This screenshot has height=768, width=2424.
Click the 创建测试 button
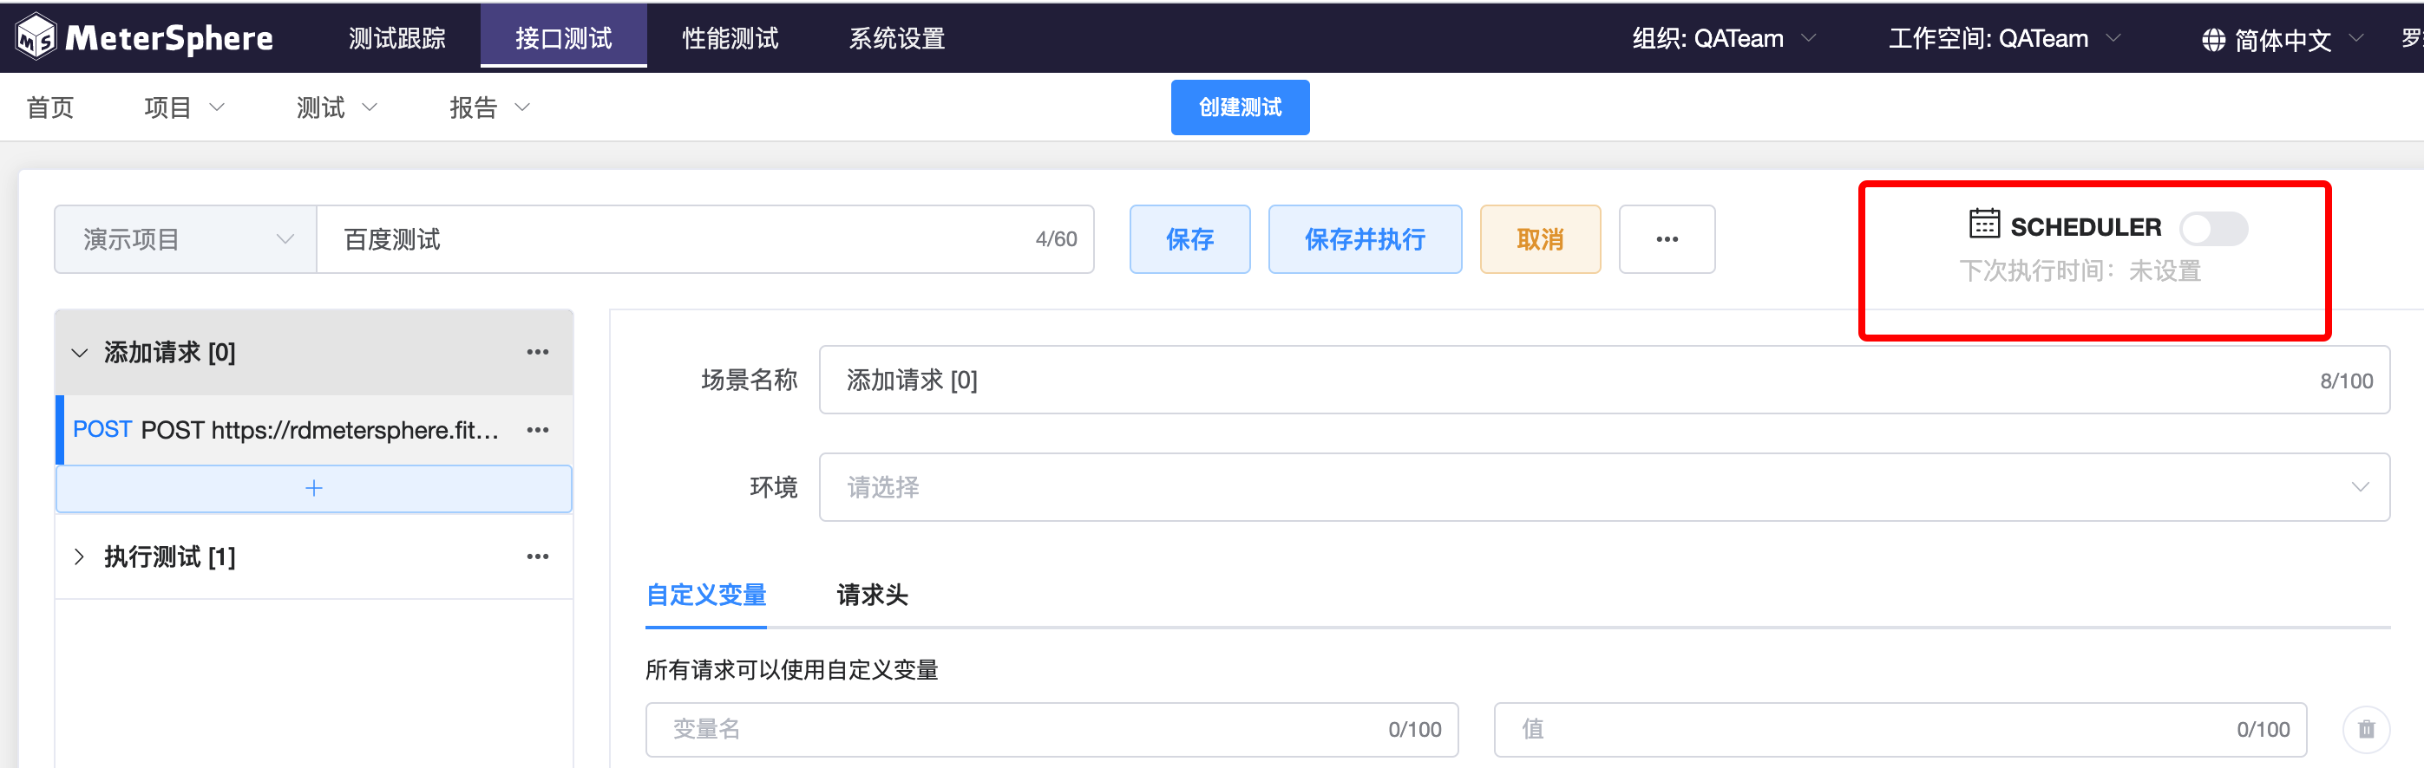point(1239,107)
